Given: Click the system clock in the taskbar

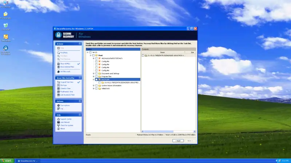Looking at the screenshot, I should [285, 161].
